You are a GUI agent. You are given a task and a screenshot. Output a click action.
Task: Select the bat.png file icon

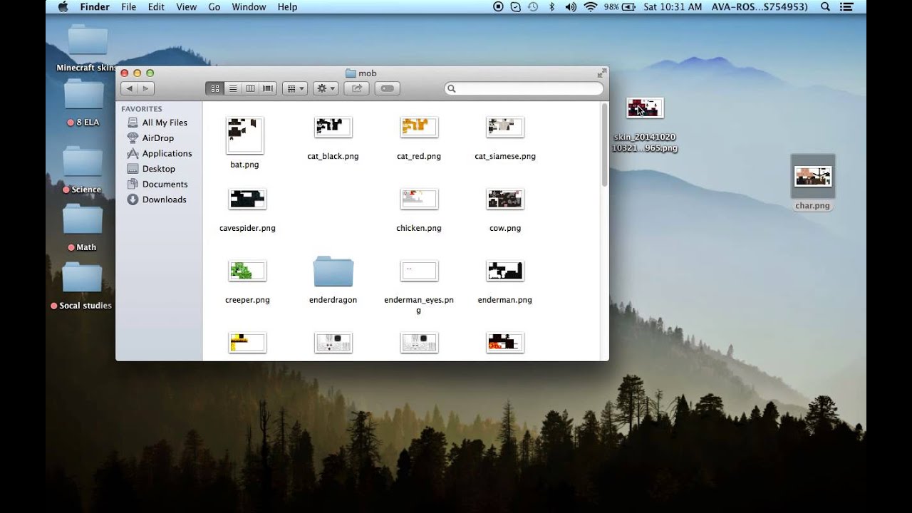click(x=244, y=135)
